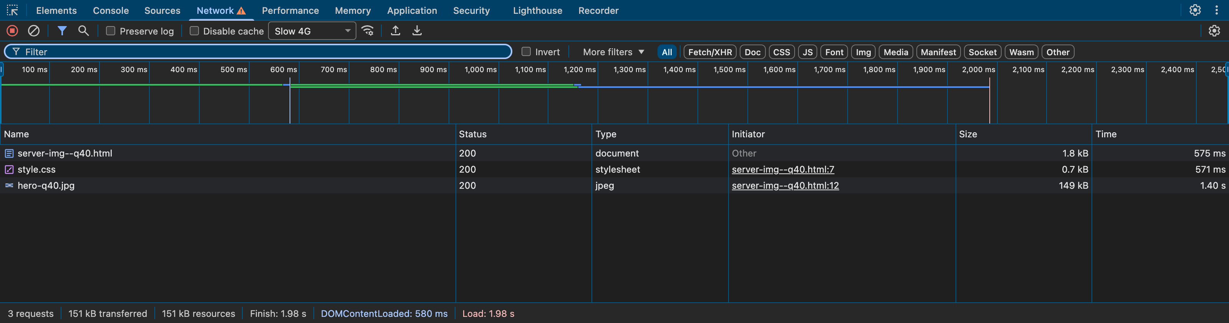Sort requests by Time column header
The image size is (1229, 323).
[x=1160, y=134]
